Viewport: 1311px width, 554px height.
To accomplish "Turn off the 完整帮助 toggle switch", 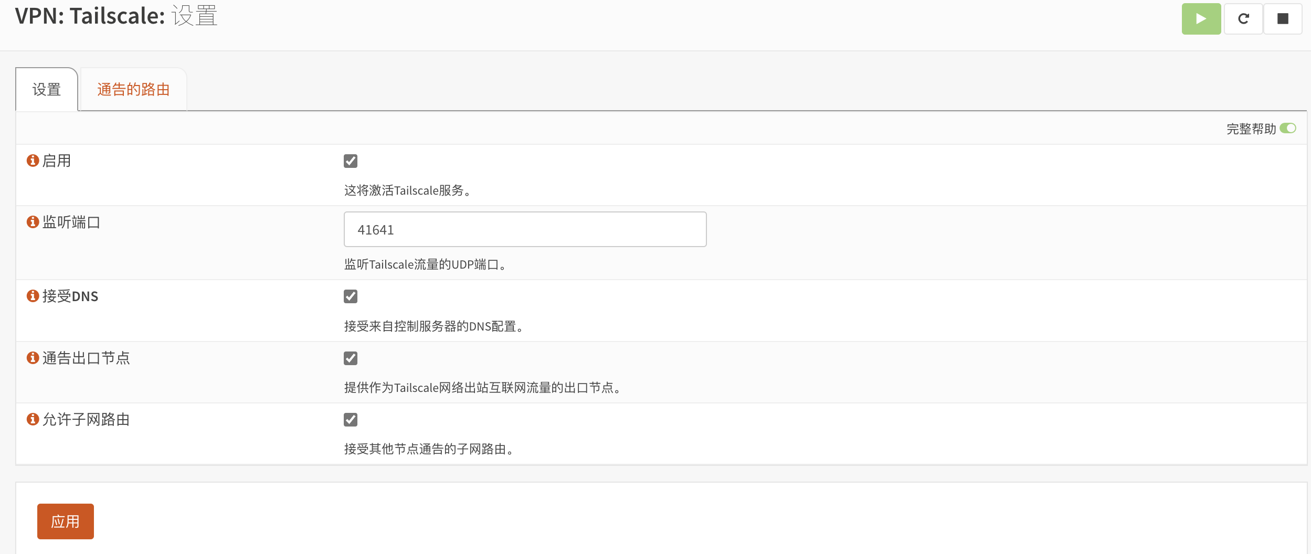I will pyautogui.click(x=1287, y=129).
